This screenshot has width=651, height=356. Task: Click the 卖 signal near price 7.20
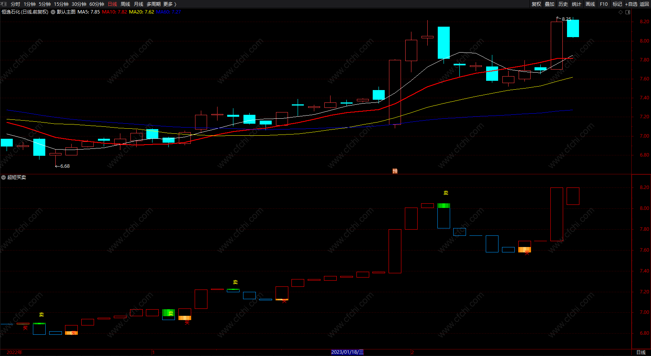coord(235,282)
